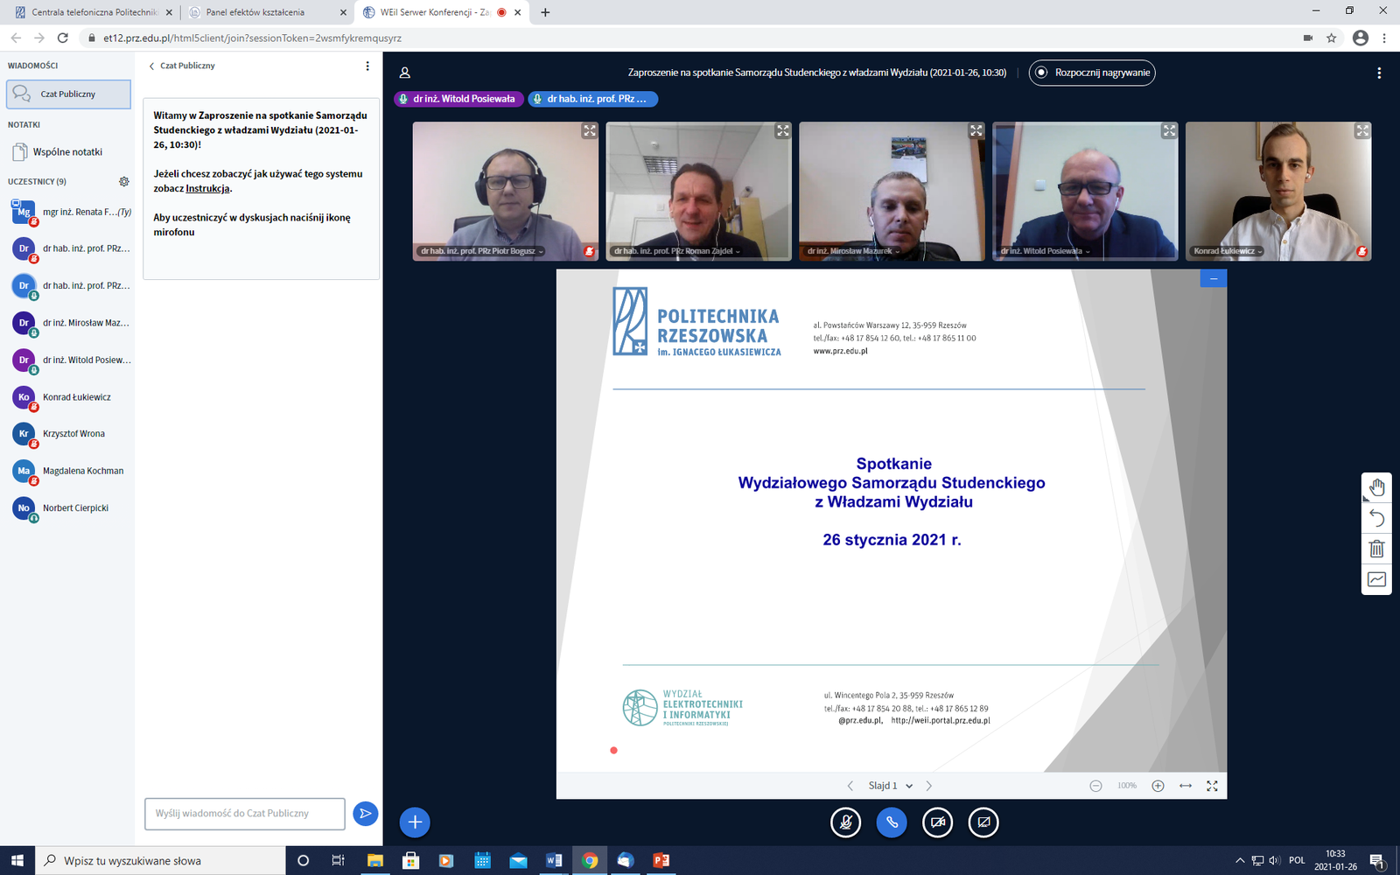Screen dimensions: 1400x875
Task: Click the blue plus actions button
Action: pos(415,822)
